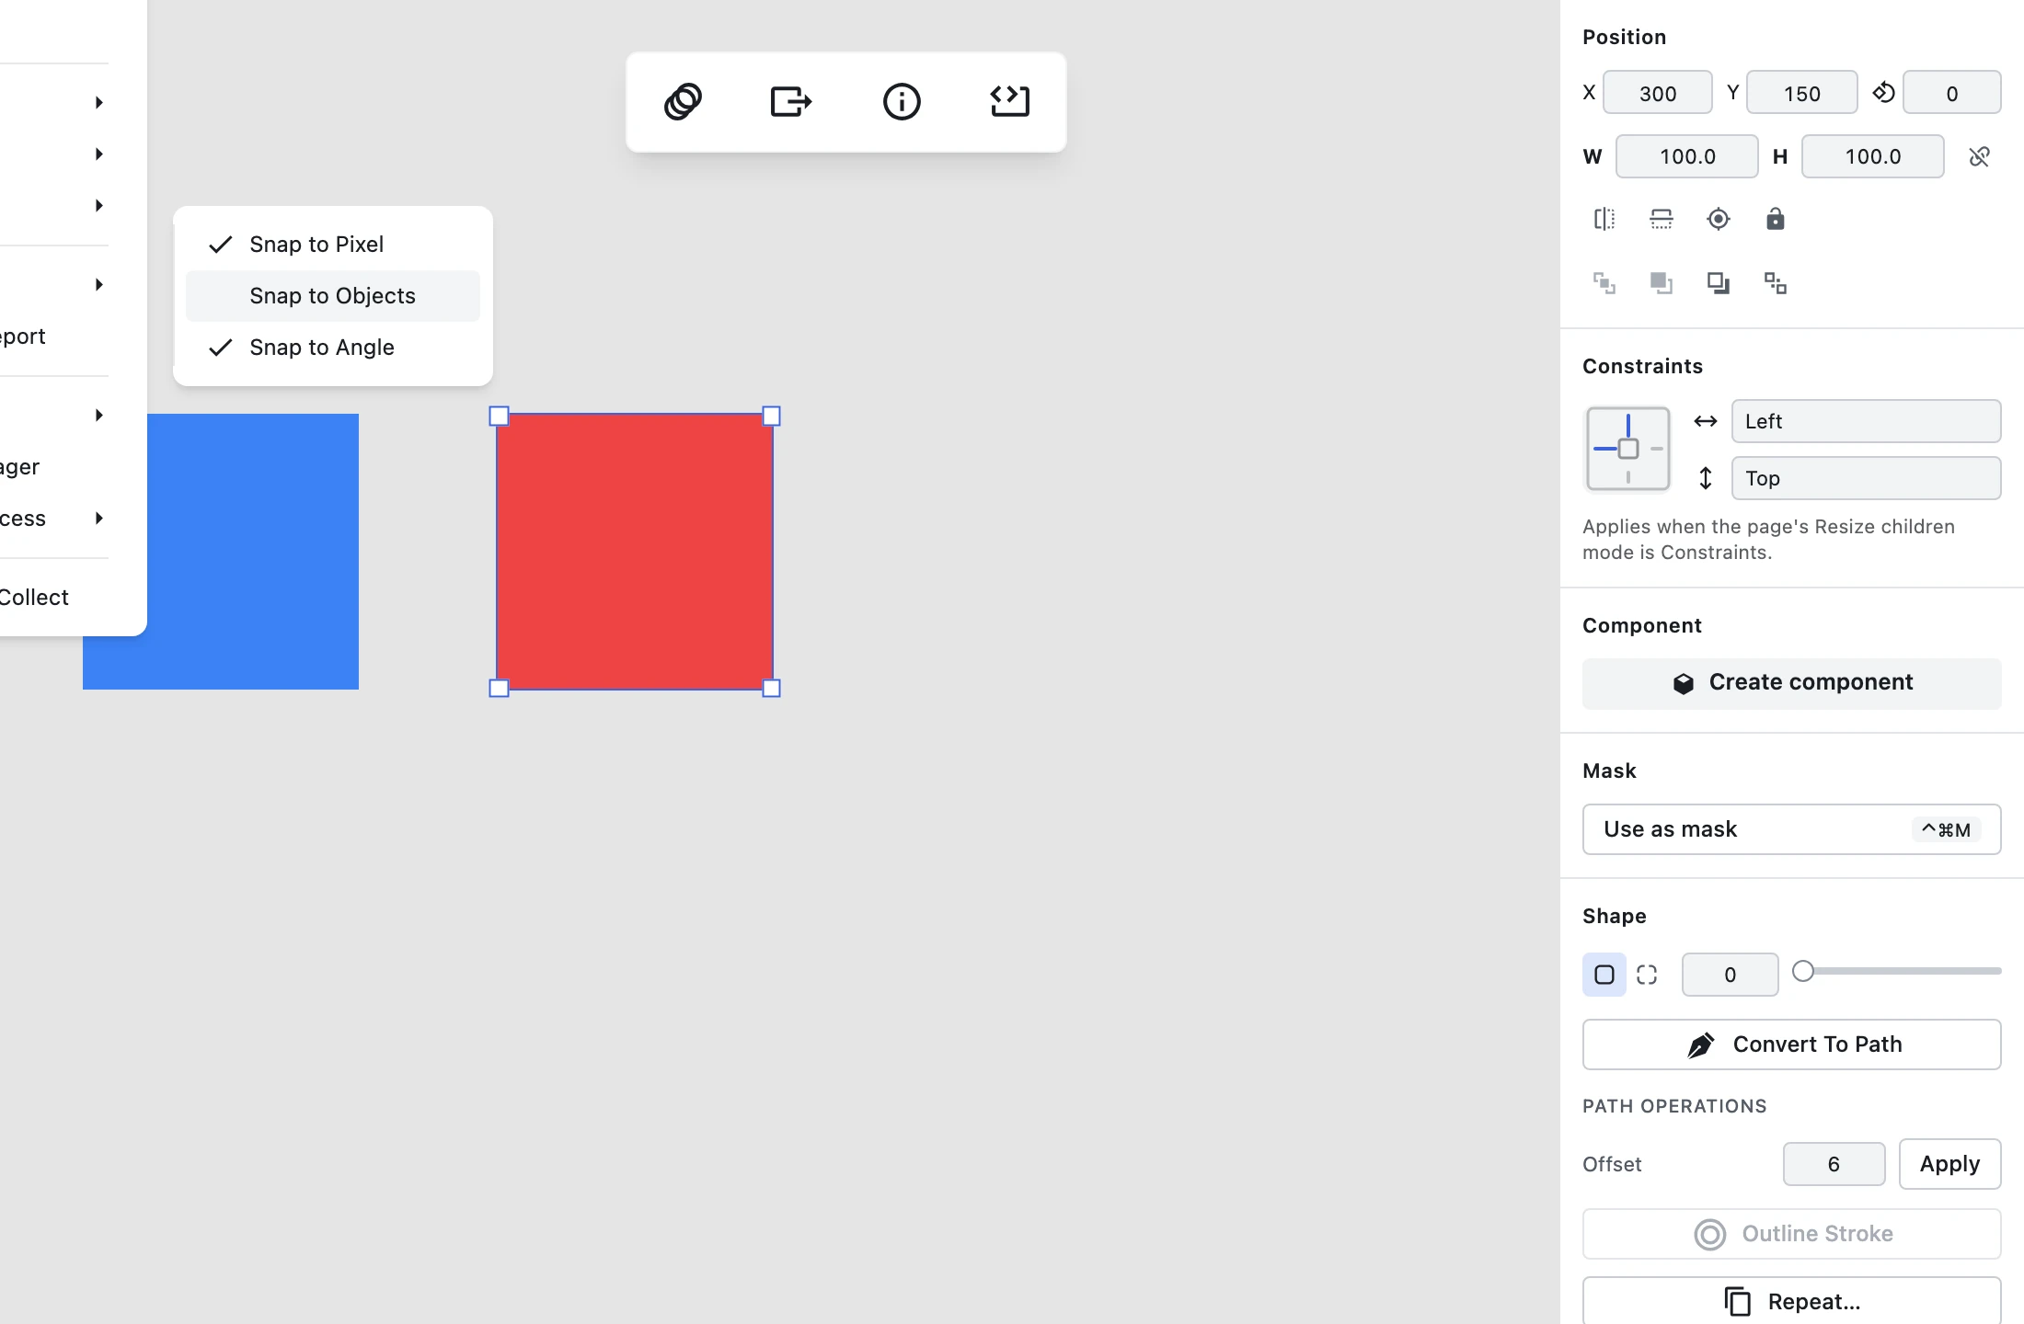Viewport: 2024px width, 1324px height.
Task: Select the independent corners radius mode
Action: tap(1647, 975)
